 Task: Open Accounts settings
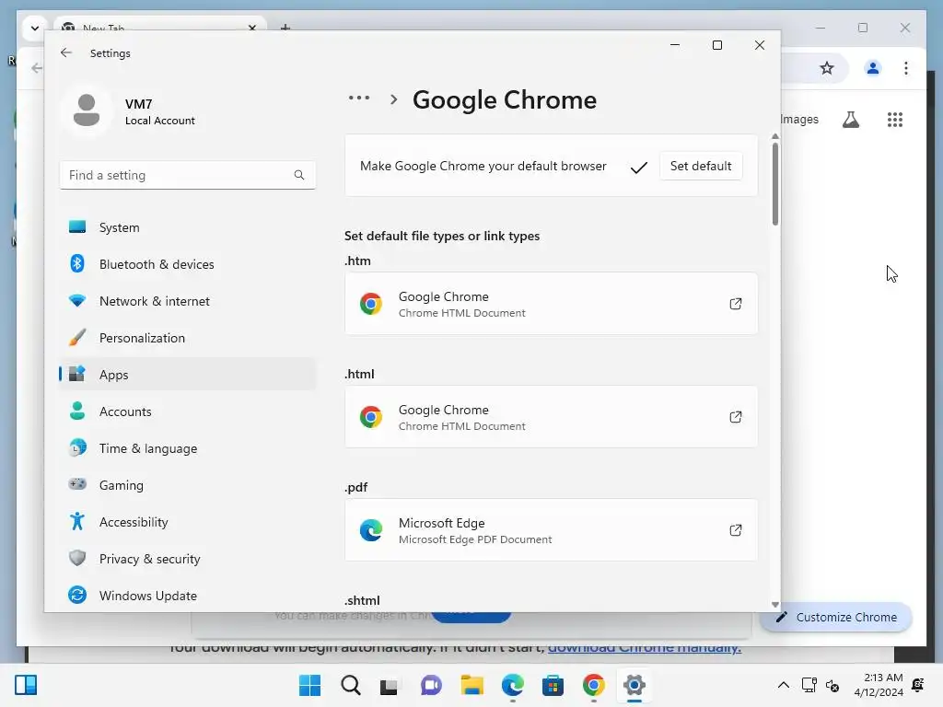[187, 411]
